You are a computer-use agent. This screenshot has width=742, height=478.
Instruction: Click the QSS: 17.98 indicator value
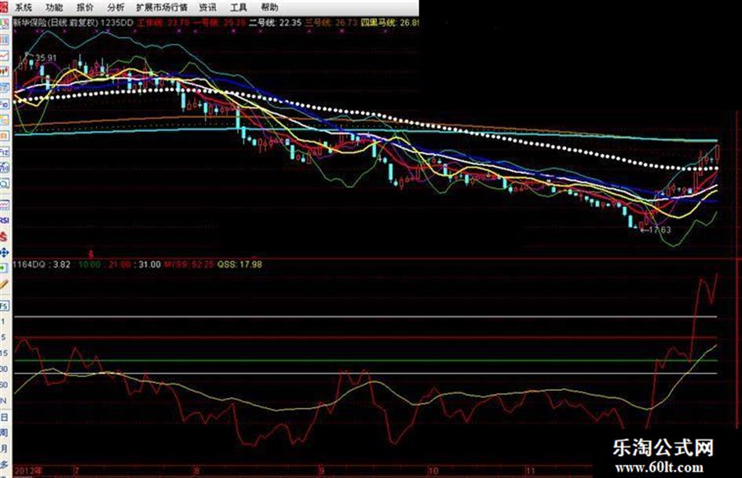[x=239, y=264]
